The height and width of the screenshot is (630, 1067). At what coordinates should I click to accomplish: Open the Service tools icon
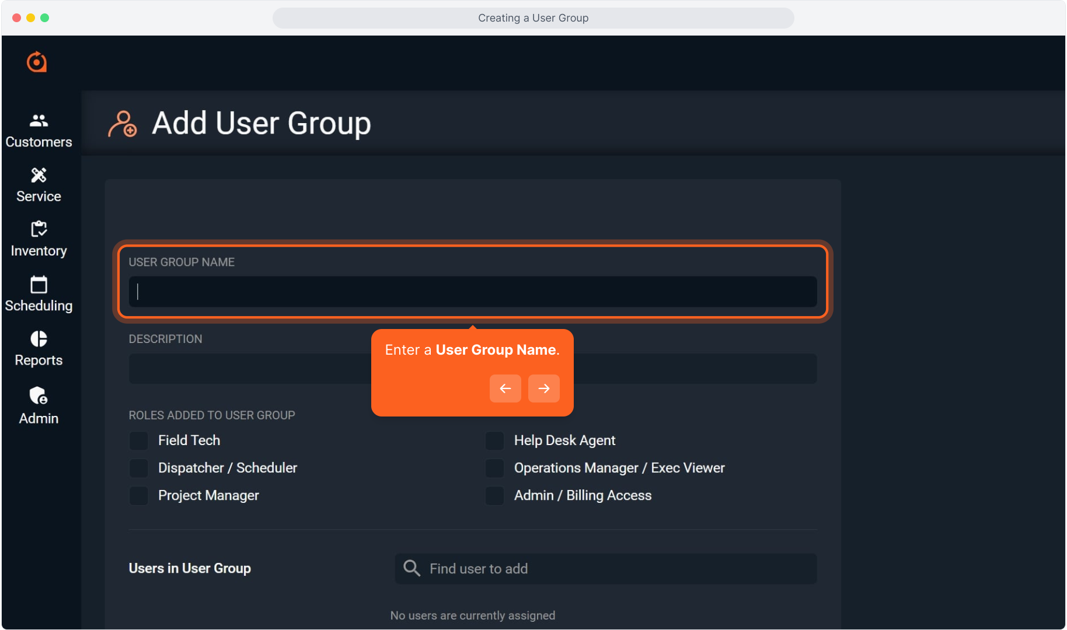pos(39,175)
